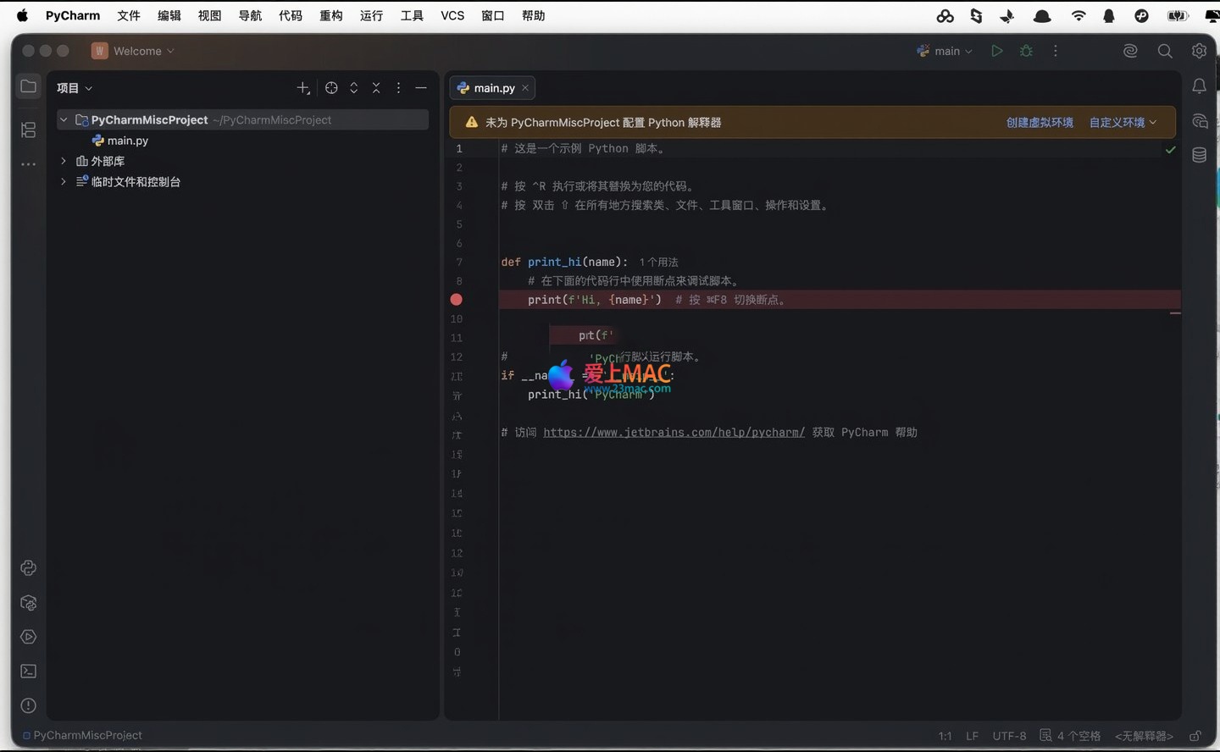Toggle the read-only lock icon in status bar
Image resolution: width=1220 pixels, height=752 pixels.
[1195, 736]
